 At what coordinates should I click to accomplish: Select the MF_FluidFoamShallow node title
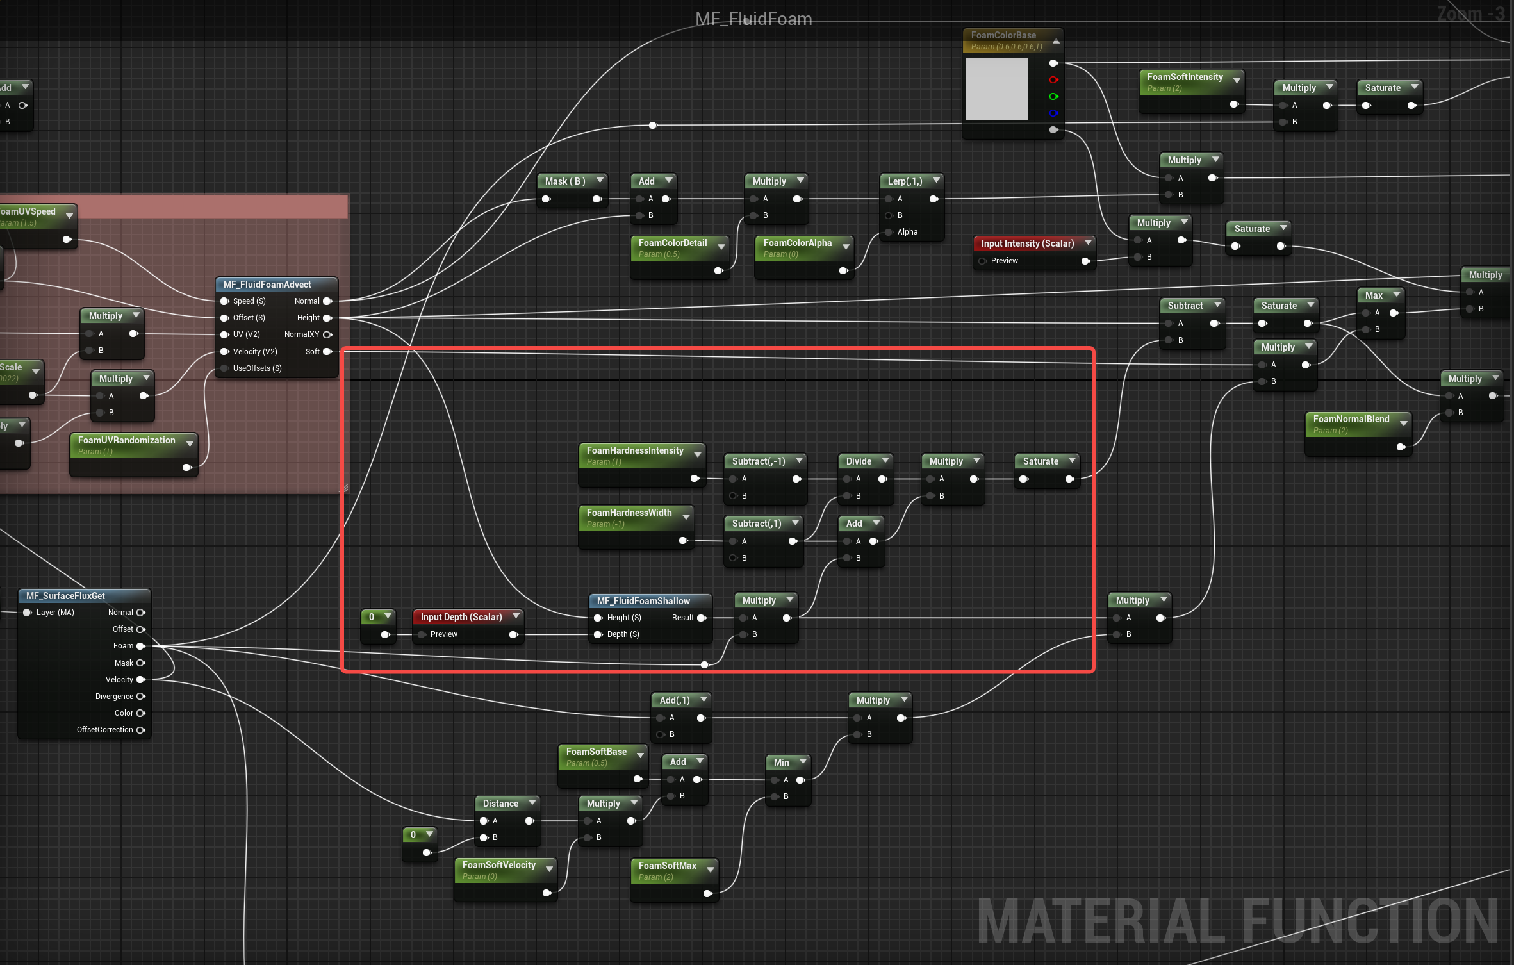643,601
